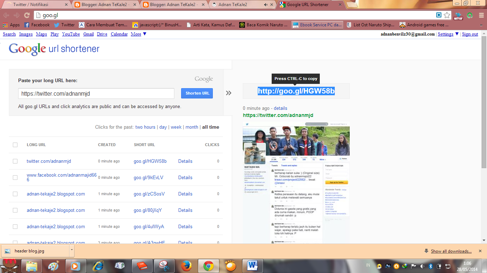Viewport: 487px width, 273px height.
Task: Open Details for goo.gl/9kEvLV
Action: [x=185, y=177]
